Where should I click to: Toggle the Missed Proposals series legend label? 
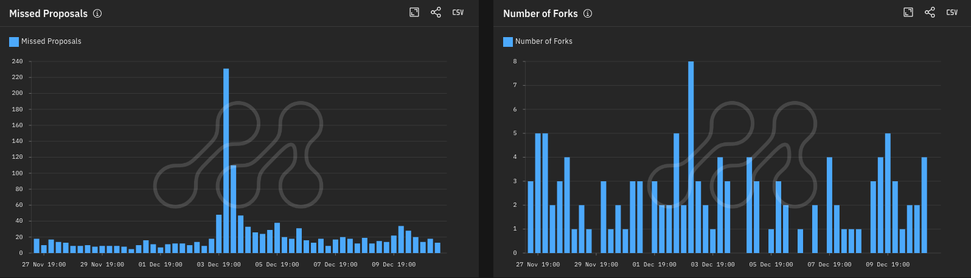[x=51, y=41]
